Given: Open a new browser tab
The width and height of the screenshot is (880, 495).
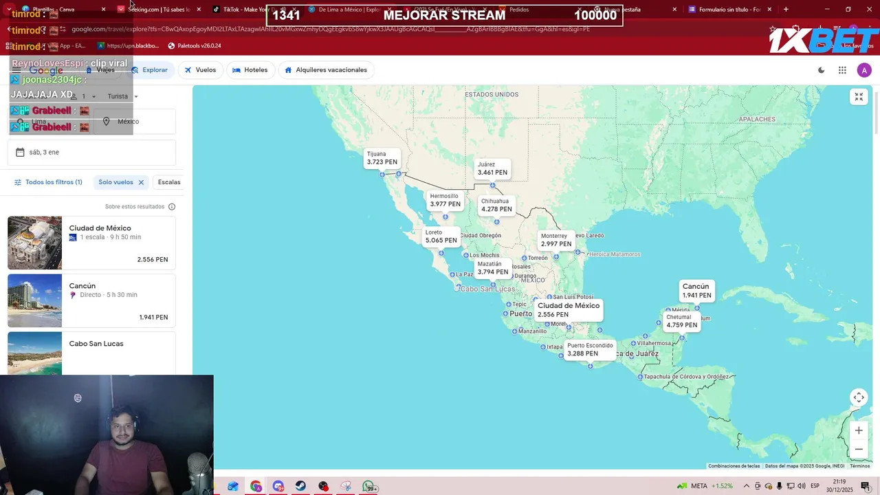Looking at the screenshot, I should point(786,9).
